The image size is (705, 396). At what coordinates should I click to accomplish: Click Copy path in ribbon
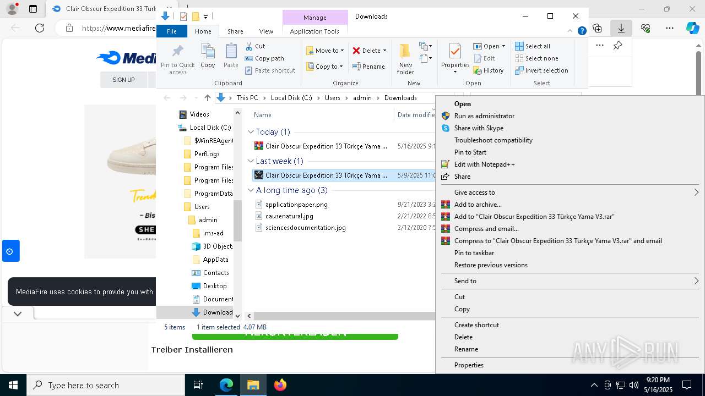coord(264,58)
